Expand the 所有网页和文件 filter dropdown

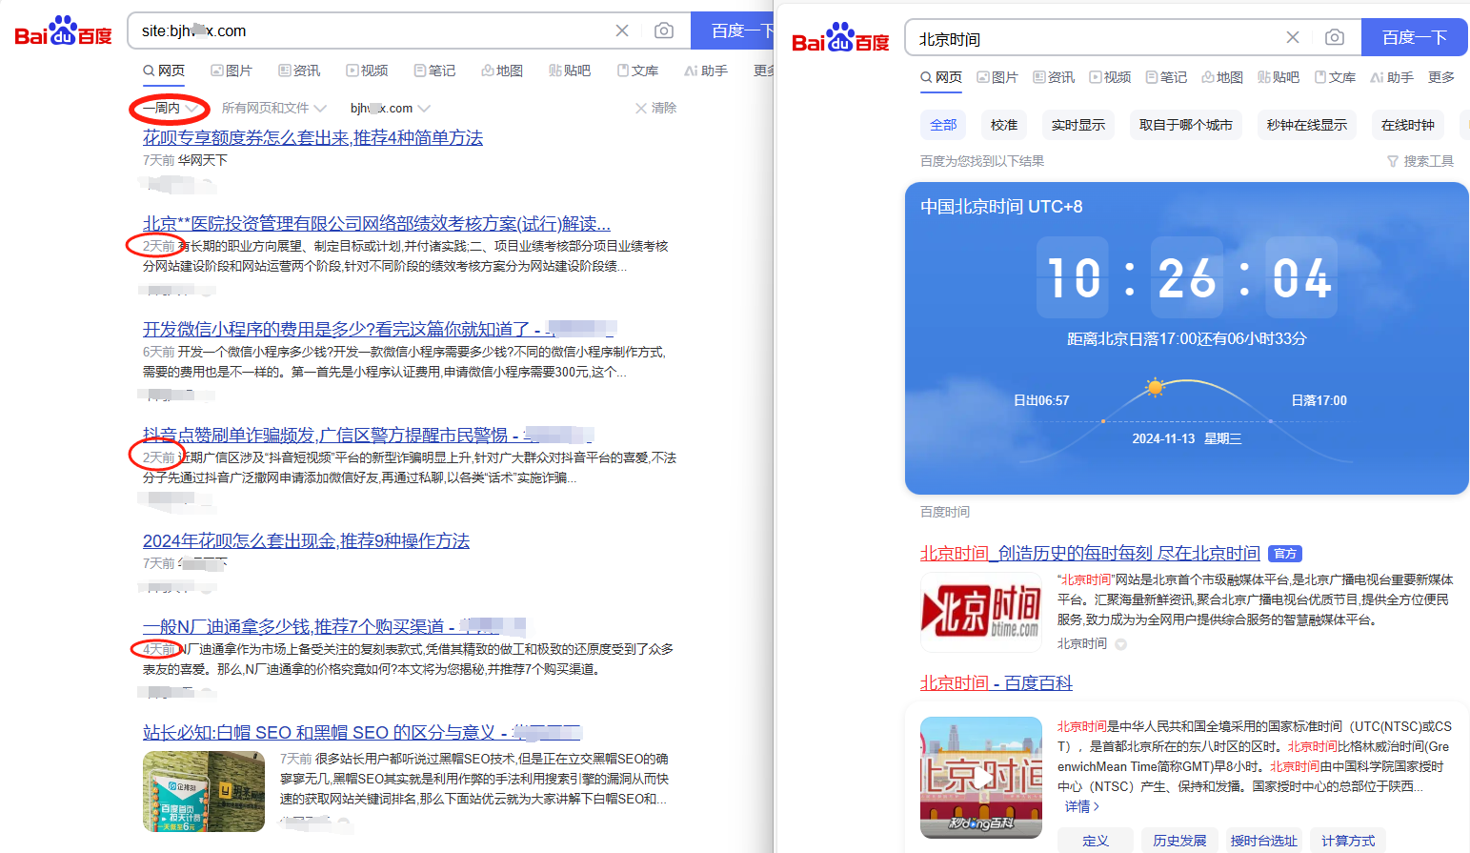(274, 108)
